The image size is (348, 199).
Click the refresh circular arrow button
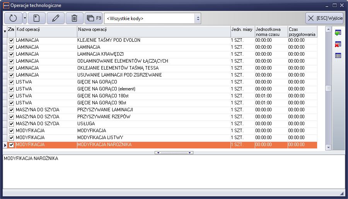coord(13,18)
